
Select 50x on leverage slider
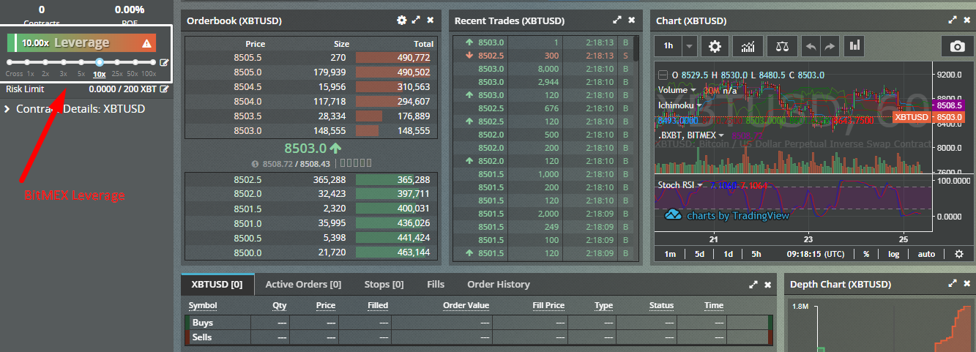pyautogui.click(x=133, y=73)
